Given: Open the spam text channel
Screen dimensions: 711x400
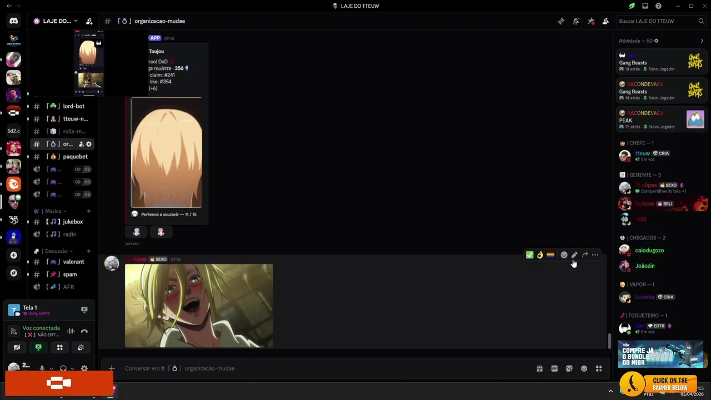Looking at the screenshot, I should [61, 274].
